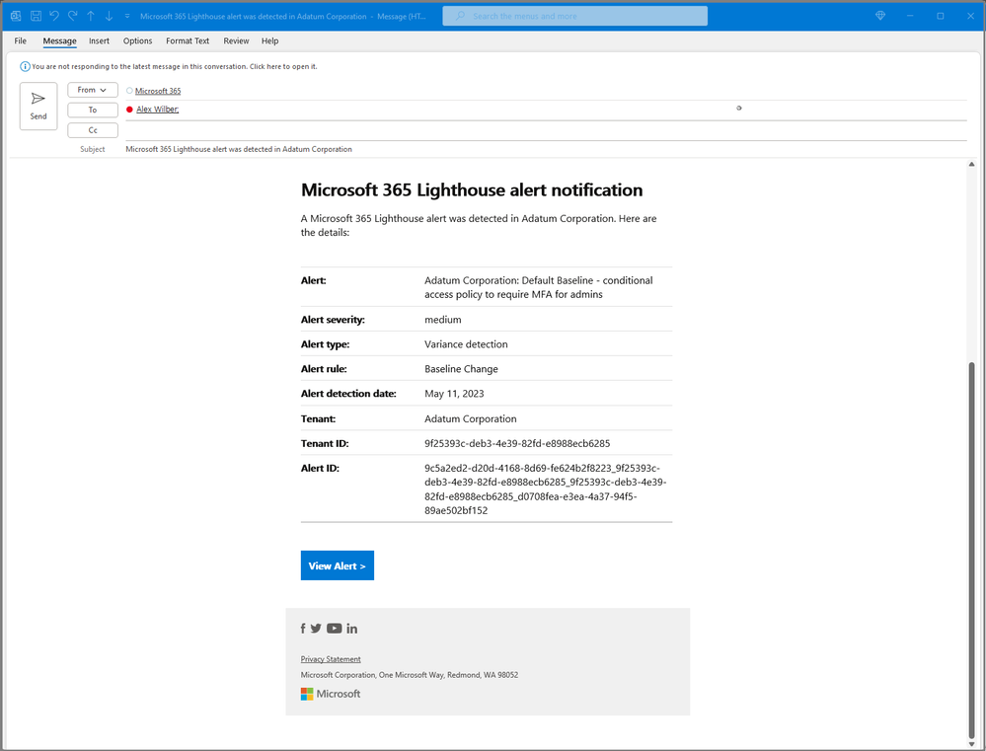Viewport: 986px width, 751px height.
Task: Click the 'Baseline Change' alert rule value
Action: click(461, 369)
